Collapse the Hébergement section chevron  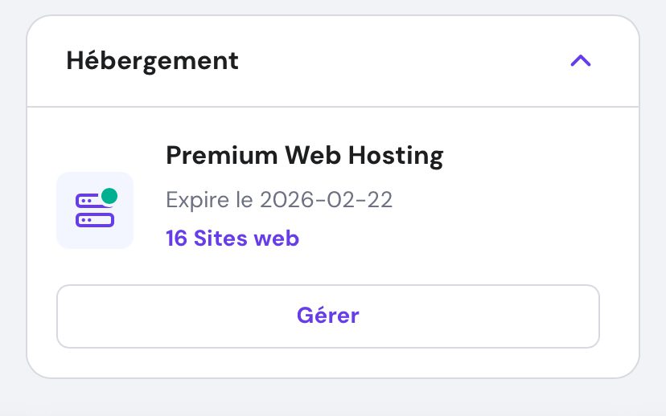580,61
